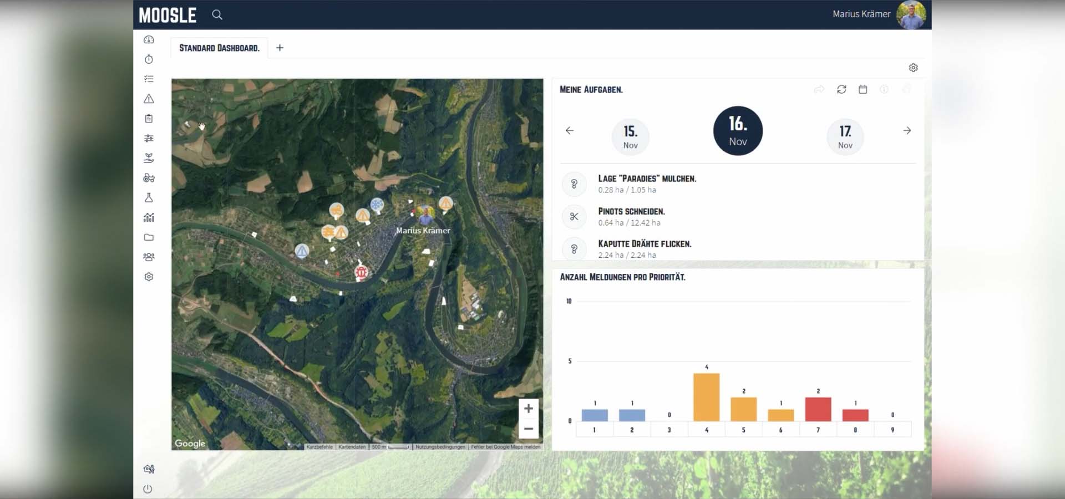This screenshot has height=499, width=1065.
Task: Open the tractor machinery sidebar icon
Action: click(x=149, y=178)
